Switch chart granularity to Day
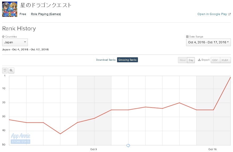 tap(191, 60)
